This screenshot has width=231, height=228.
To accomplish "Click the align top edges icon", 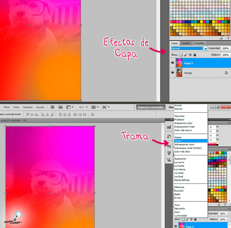I will click(28, 115).
